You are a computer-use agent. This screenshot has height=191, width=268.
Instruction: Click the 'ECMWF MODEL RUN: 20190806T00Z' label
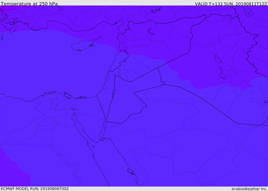coord(35,189)
